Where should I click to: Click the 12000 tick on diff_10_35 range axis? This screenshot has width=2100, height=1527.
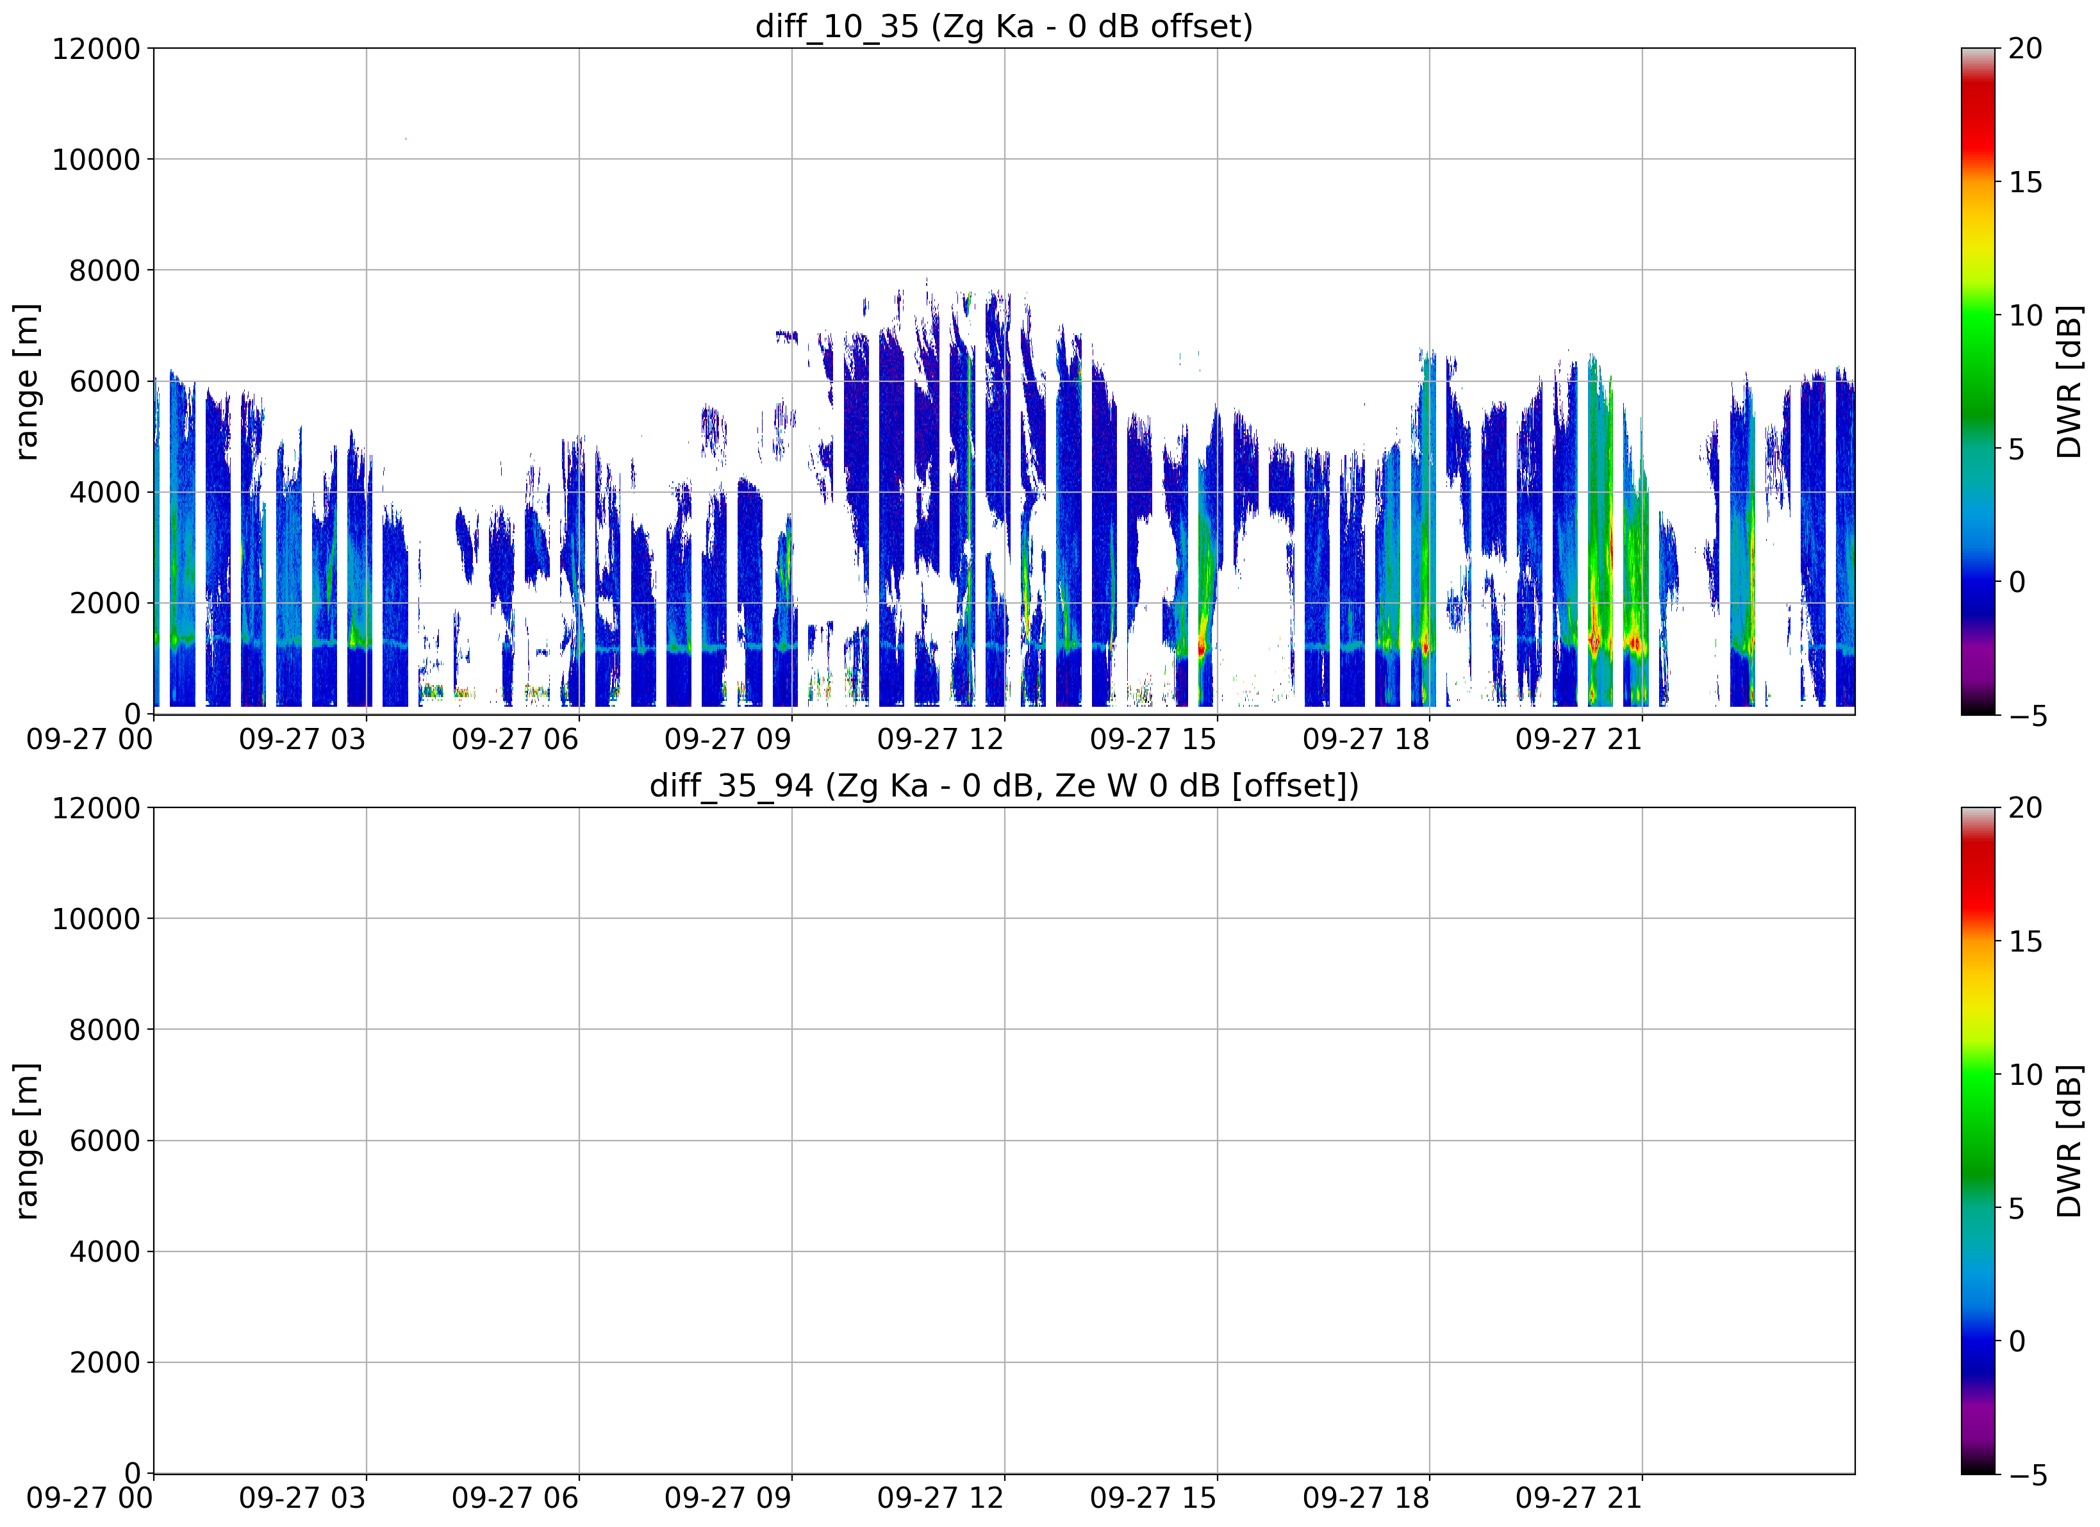click(x=96, y=49)
